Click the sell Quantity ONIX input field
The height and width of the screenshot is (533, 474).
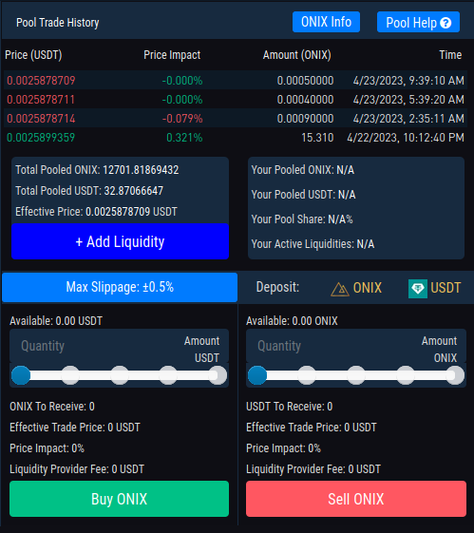point(356,346)
